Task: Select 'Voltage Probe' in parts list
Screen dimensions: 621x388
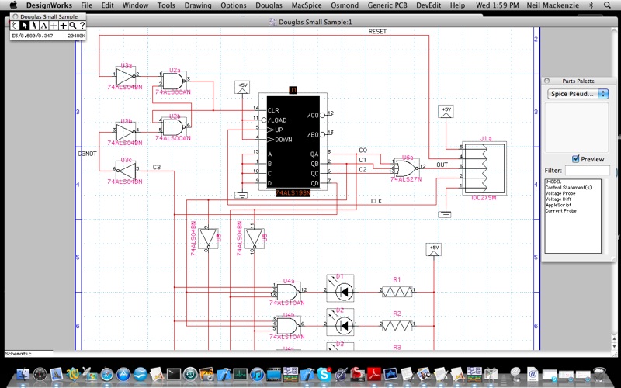Action: [x=560, y=193]
